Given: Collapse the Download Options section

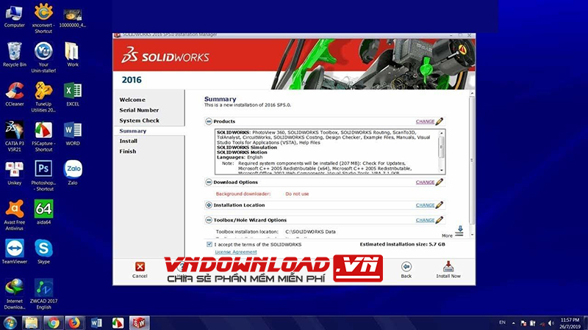Looking at the screenshot, I should pyautogui.click(x=209, y=182).
